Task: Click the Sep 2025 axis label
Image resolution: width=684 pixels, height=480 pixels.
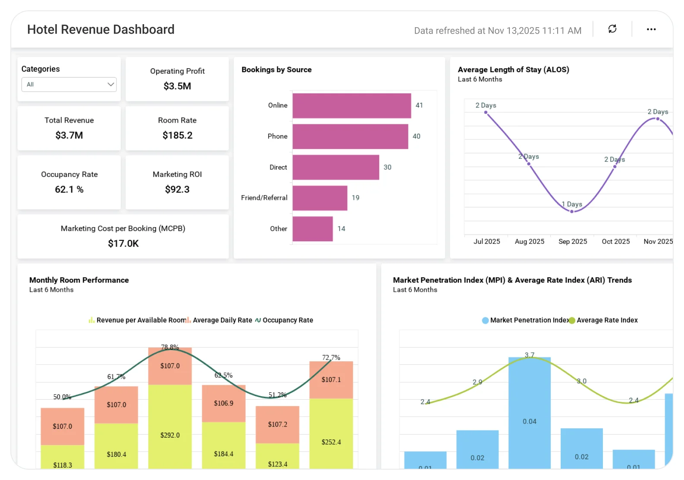Action: (573, 242)
